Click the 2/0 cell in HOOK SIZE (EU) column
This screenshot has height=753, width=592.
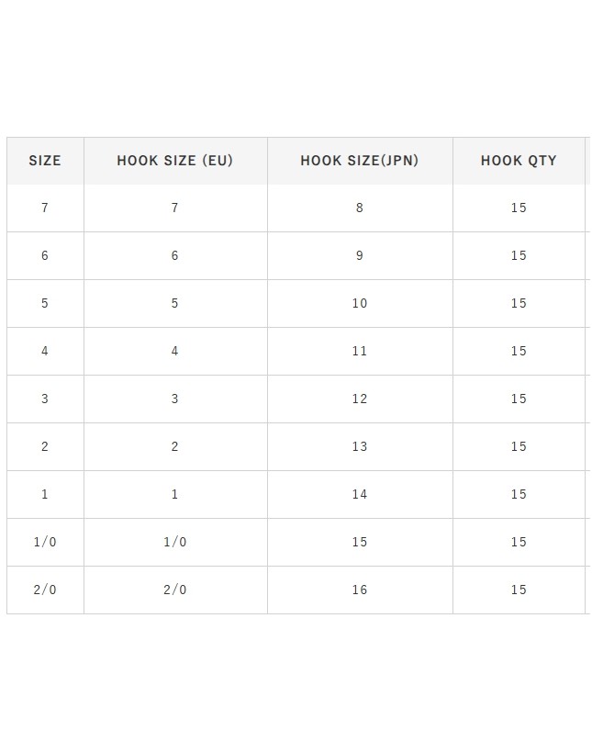click(174, 590)
